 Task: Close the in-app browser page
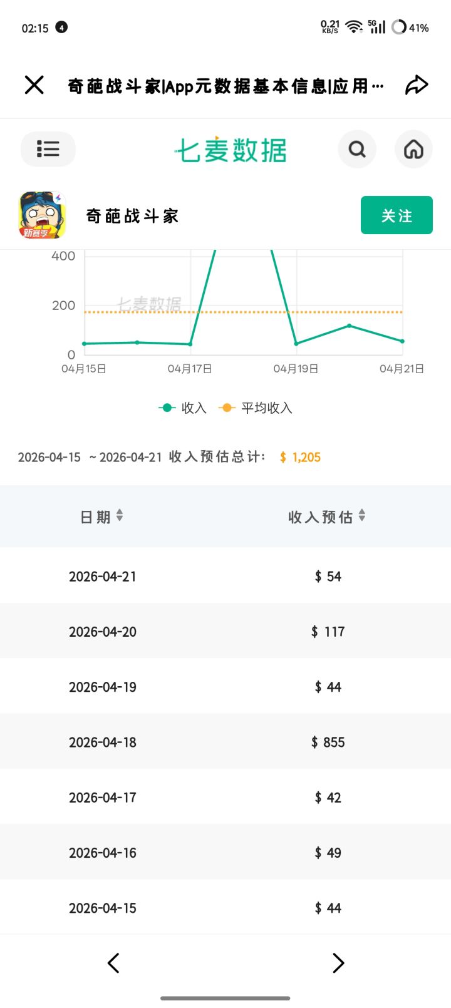coord(34,85)
